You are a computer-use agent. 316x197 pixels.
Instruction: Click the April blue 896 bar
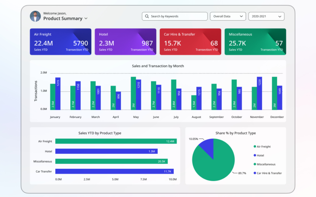pyautogui.click(x=118, y=101)
